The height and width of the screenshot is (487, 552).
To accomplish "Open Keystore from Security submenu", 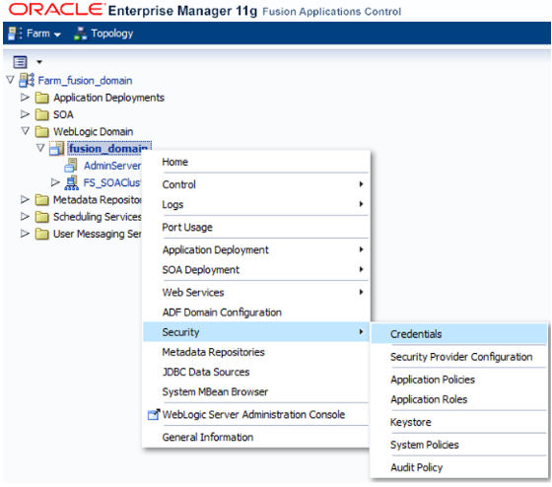I will [459, 422].
